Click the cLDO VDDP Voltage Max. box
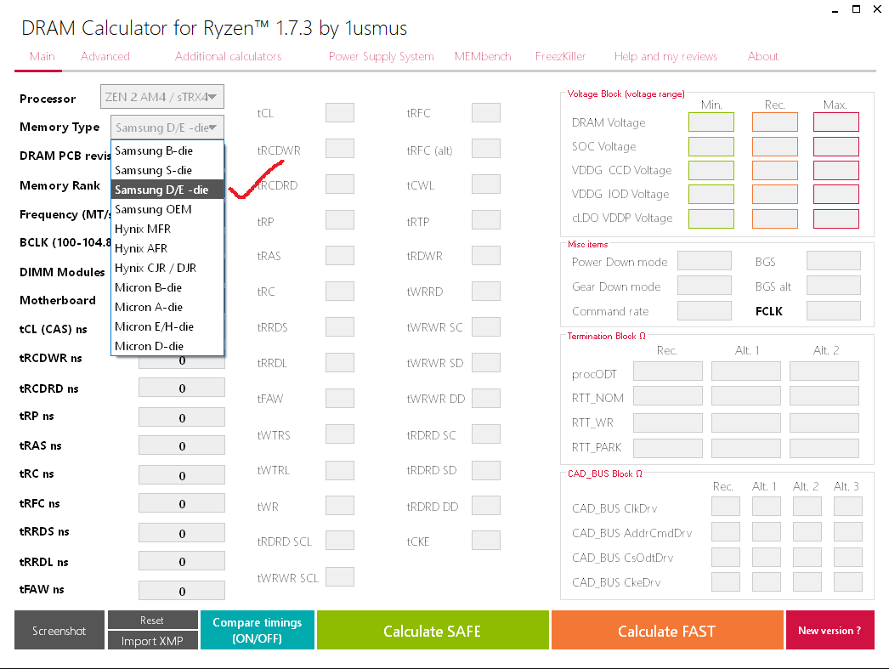Viewport: 889px width, 669px height. 835,218
